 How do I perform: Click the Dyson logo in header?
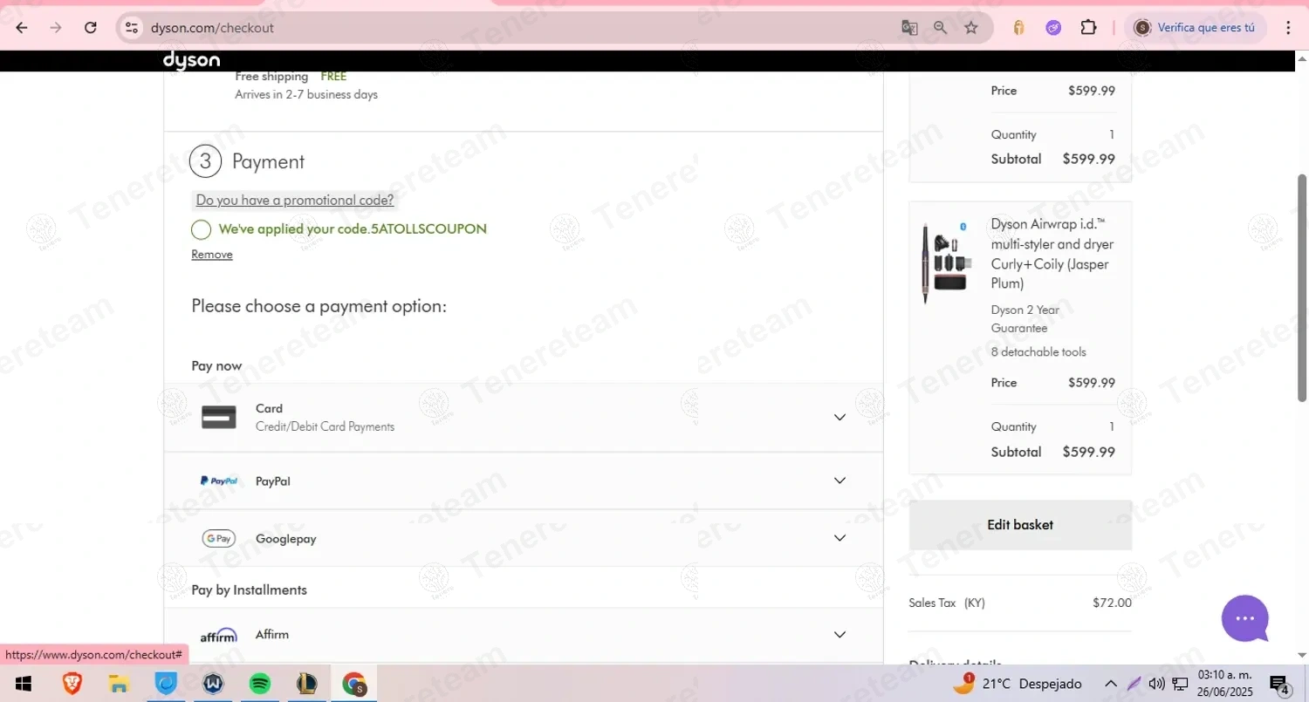tap(191, 60)
